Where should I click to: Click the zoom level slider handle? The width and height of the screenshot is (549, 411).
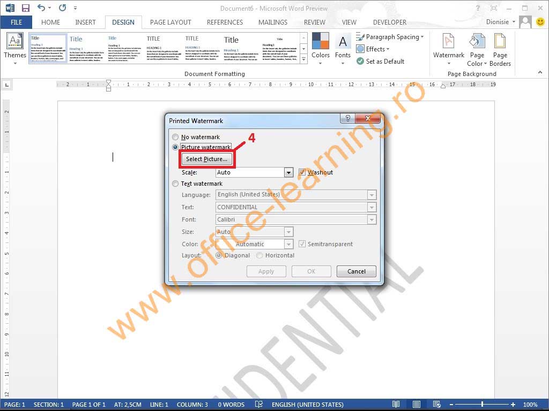point(482,405)
